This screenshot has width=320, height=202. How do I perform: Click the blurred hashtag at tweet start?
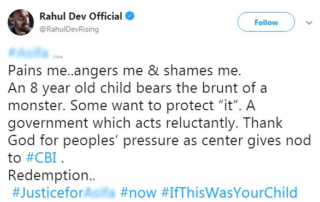click(28, 53)
